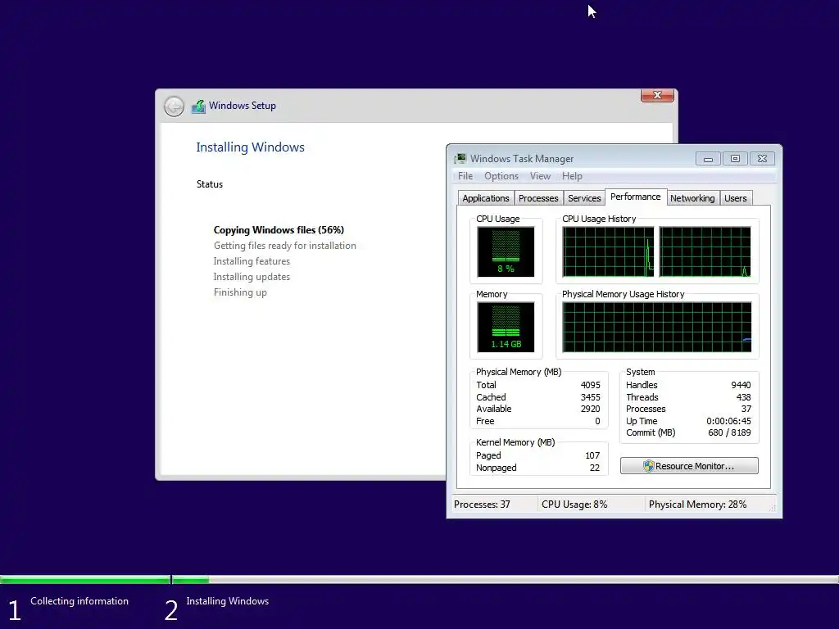Click the Free memory value 0
Viewport: 839px width, 629px height.
pyautogui.click(x=597, y=421)
